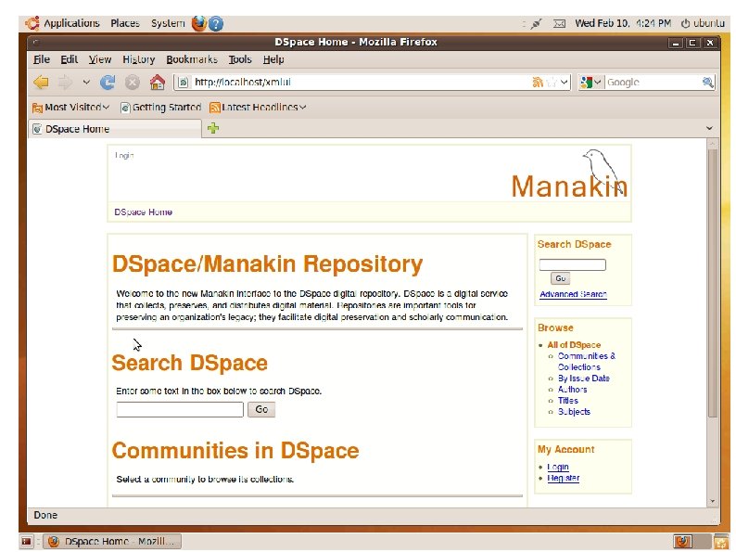Click the stop loading icon

point(133,83)
